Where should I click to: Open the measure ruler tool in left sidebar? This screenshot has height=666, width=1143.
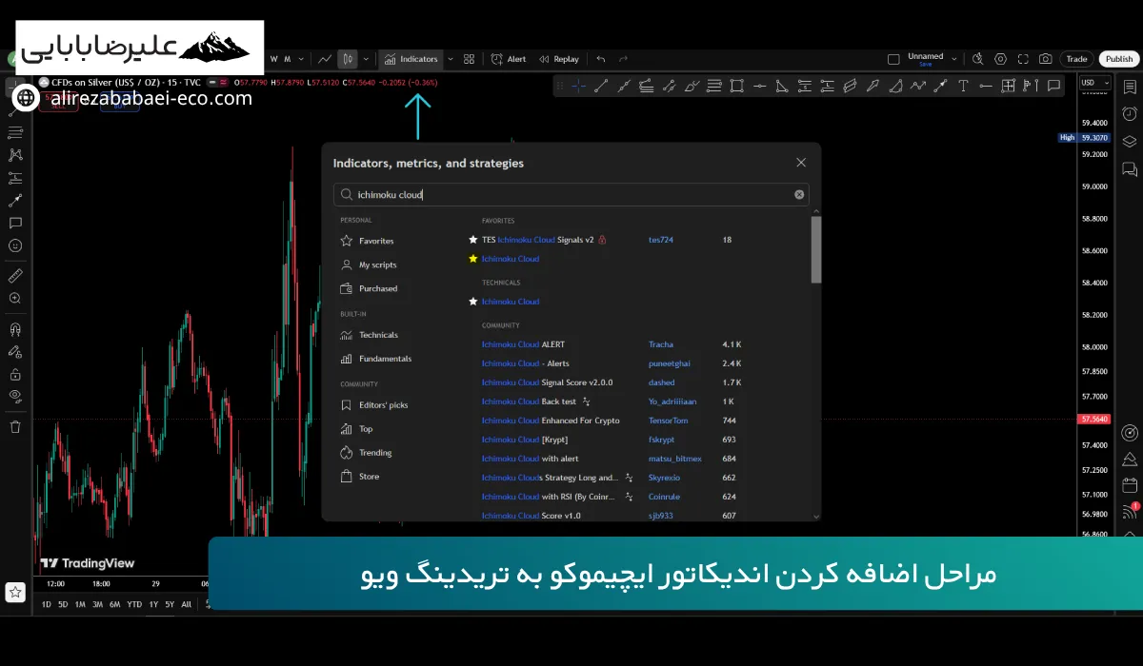[15, 275]
